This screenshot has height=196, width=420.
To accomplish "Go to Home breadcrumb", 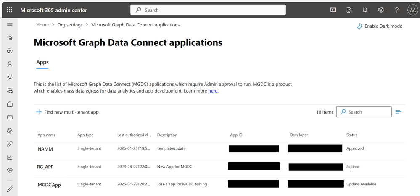I will tap(42, 25).
